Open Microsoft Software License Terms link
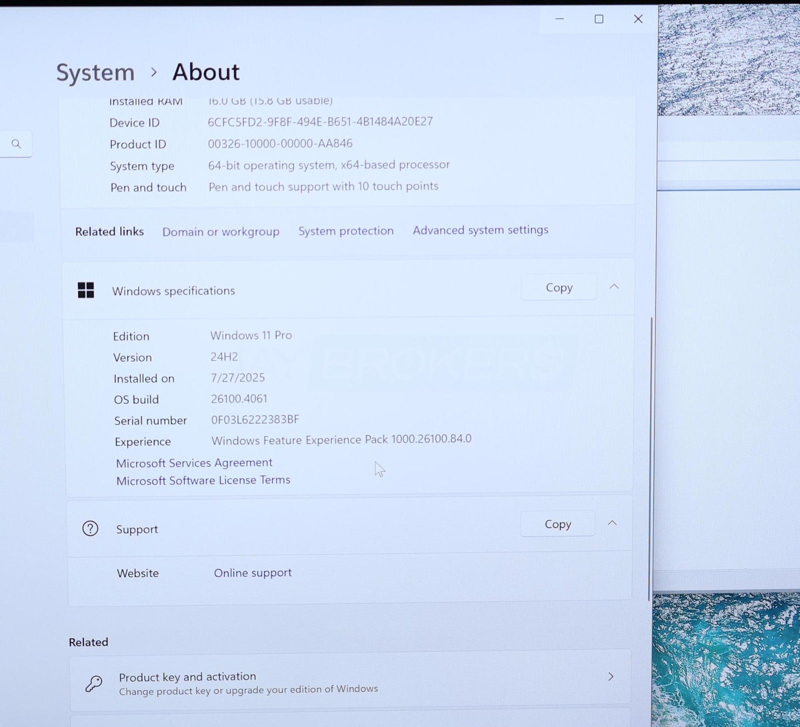The width and height of the screenshot is (800, 727). pos(203,480)
